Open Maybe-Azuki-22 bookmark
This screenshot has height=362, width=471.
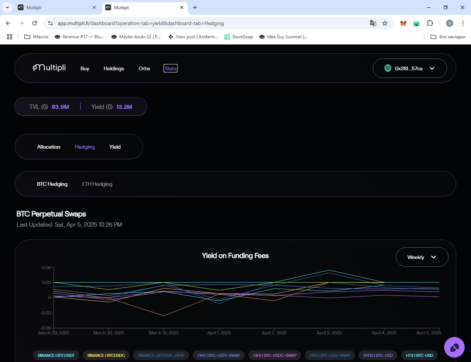(136, 37)
